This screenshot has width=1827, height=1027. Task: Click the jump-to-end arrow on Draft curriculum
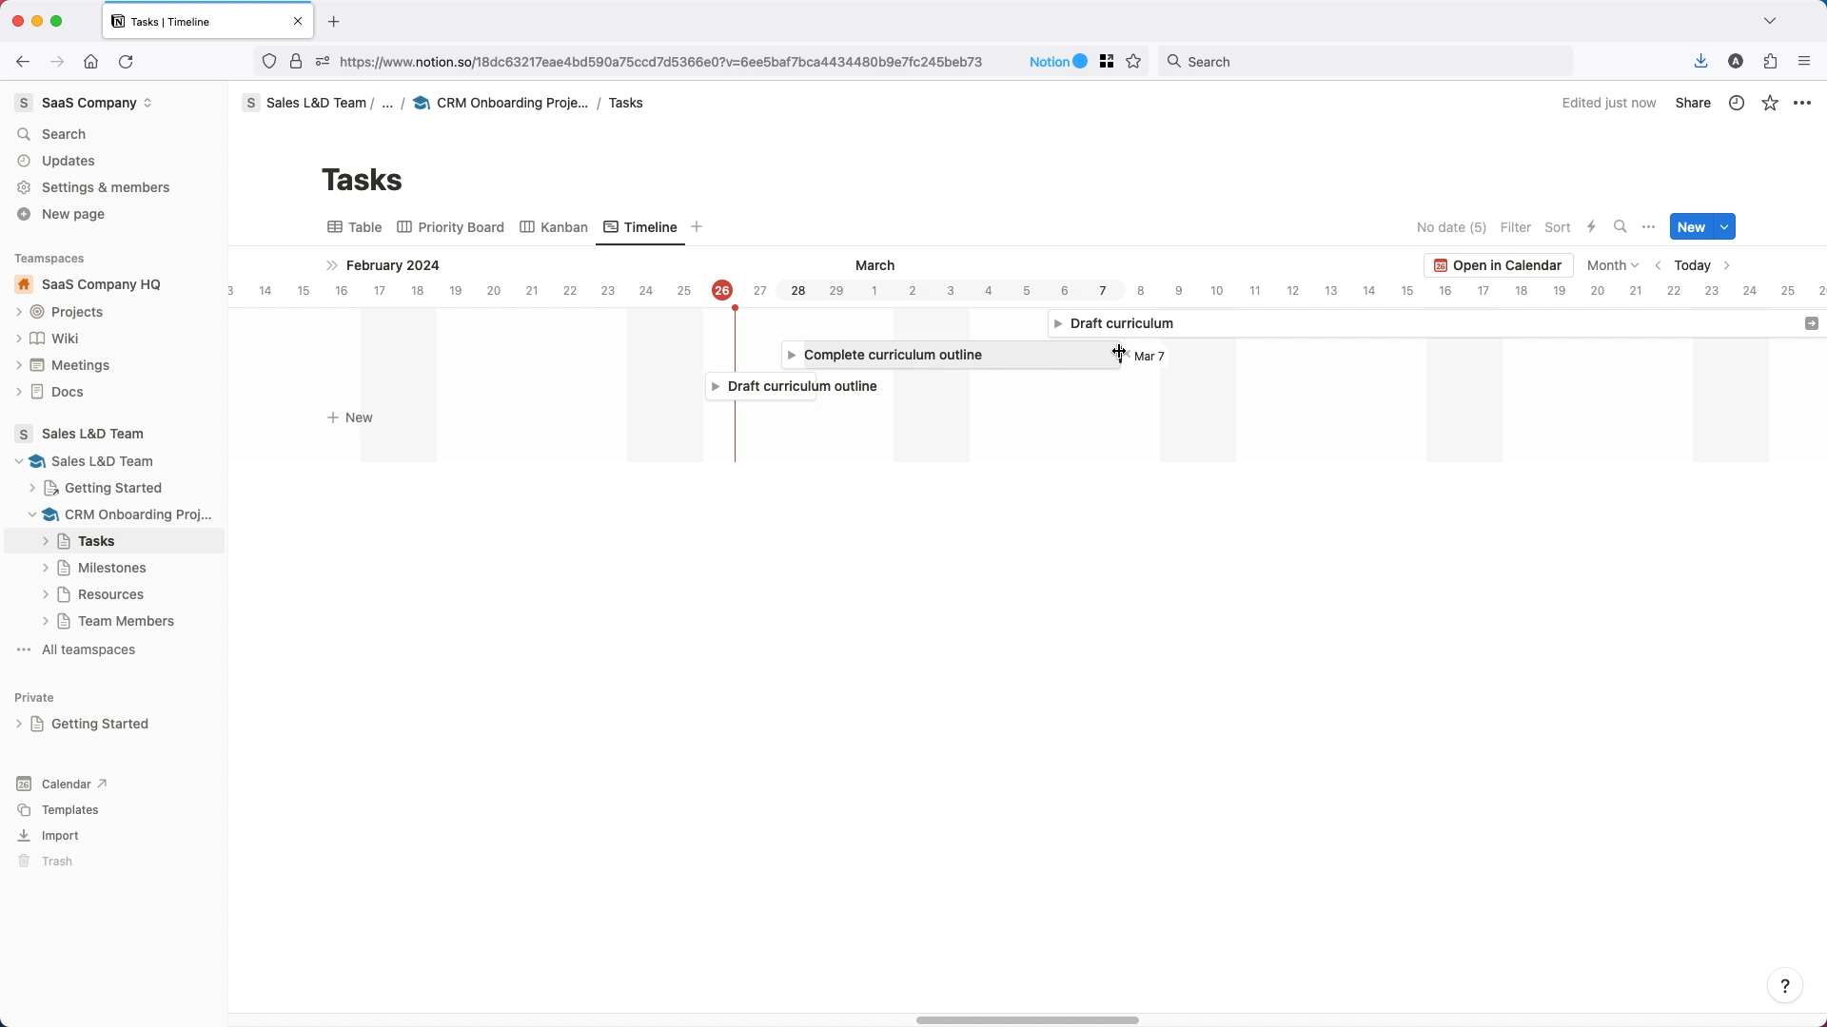(x=1811, y=324)
